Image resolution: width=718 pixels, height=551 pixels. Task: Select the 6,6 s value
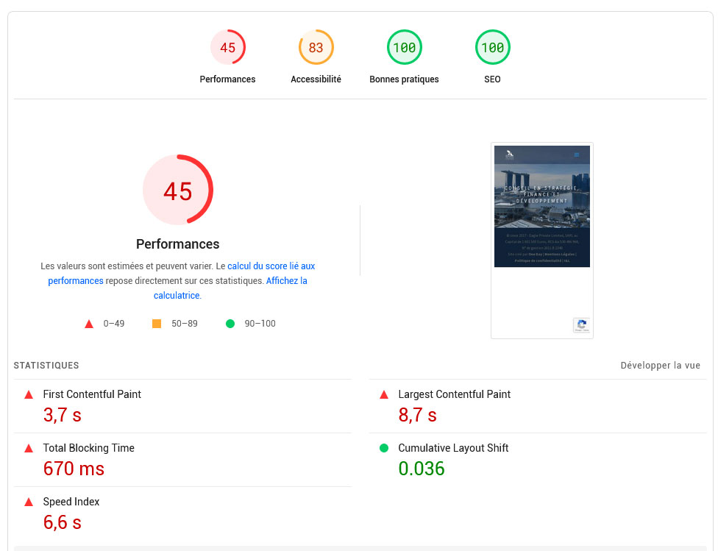pos(63,522)
